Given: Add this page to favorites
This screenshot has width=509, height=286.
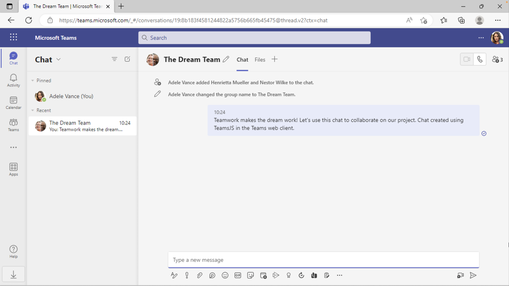Looking at the screenshot, I should [x=424, y=20].
